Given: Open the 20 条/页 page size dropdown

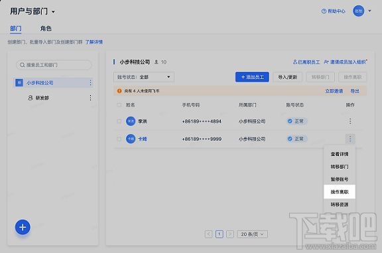Looking at the screenshot, I should point(252,234).
